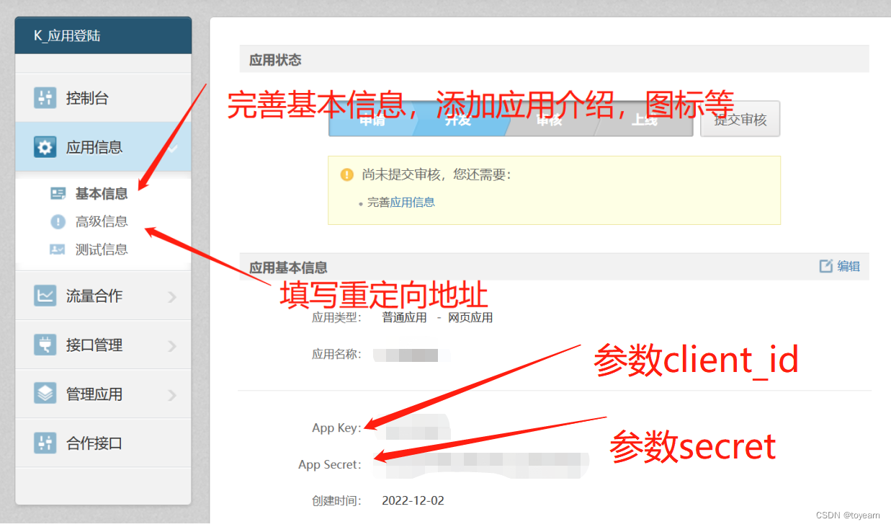Expand the 接口管理 chevron arrow
The width and height of the screenshot is (891, 527).
(172, 346)
